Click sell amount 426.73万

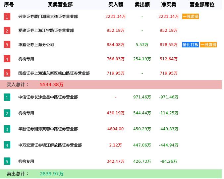(142, 161)
